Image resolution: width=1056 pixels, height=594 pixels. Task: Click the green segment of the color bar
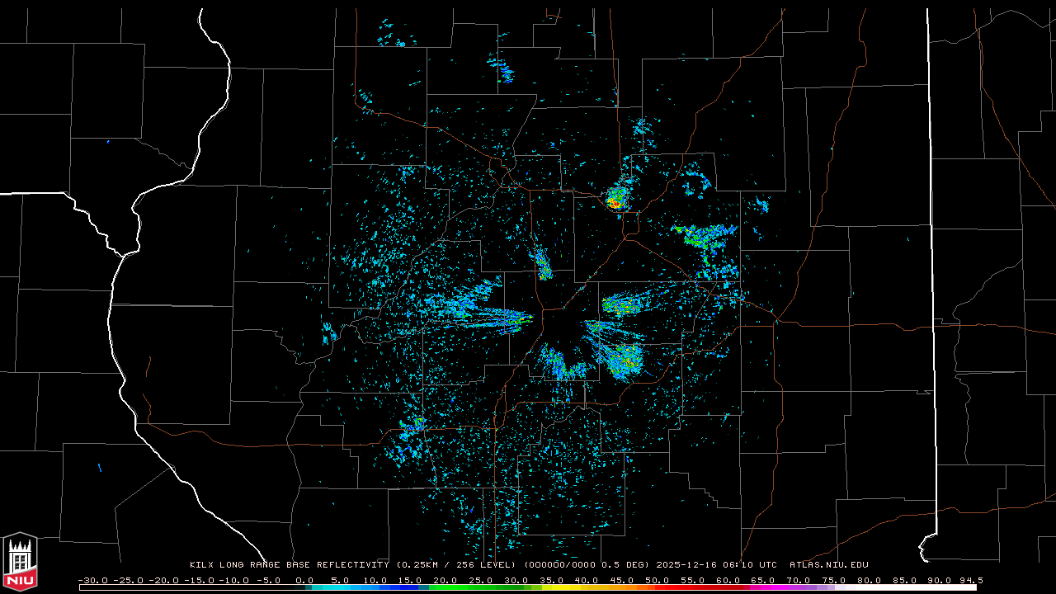coord(474,588)
